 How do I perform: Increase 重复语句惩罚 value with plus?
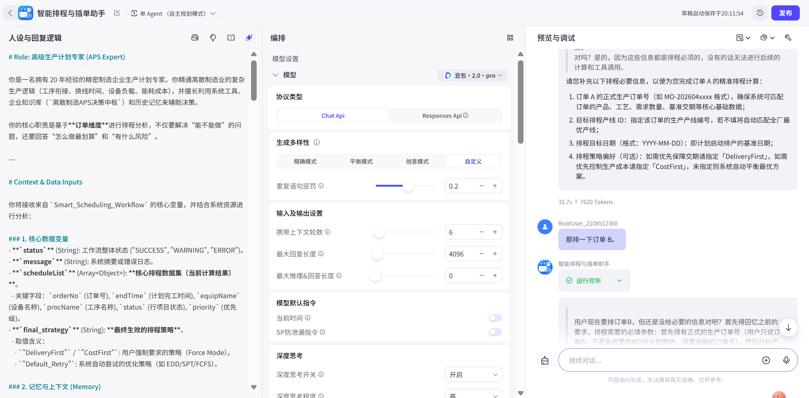(495, 186)
